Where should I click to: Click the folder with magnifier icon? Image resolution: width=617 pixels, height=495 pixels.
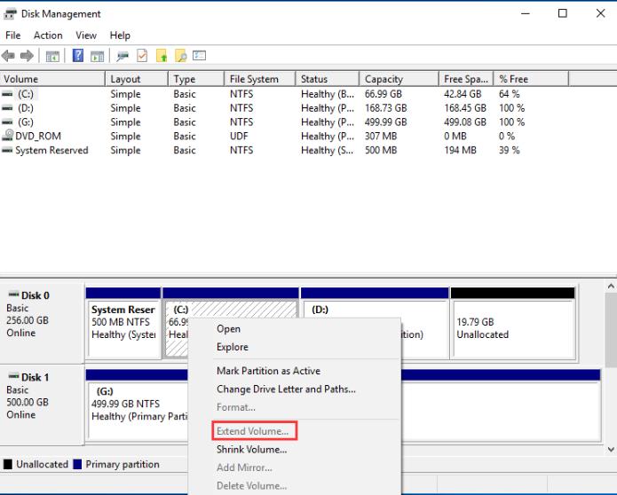click(x=180, y=55)
